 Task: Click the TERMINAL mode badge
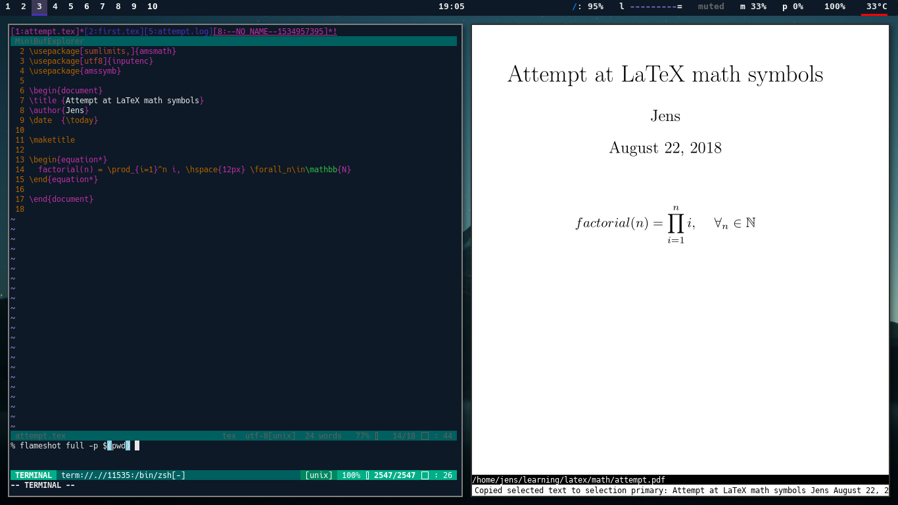coord(34,475)
